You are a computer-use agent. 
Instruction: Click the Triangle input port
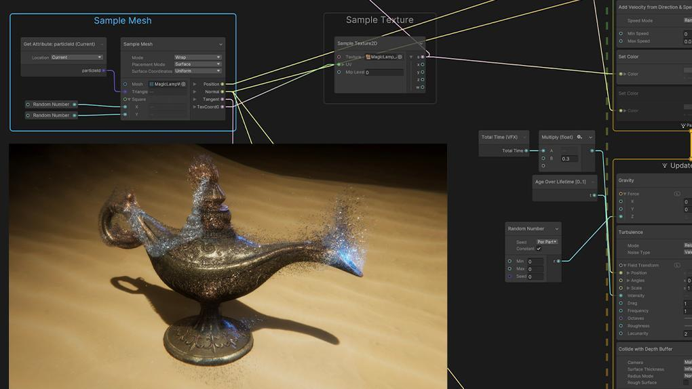[x=126, y=91]
